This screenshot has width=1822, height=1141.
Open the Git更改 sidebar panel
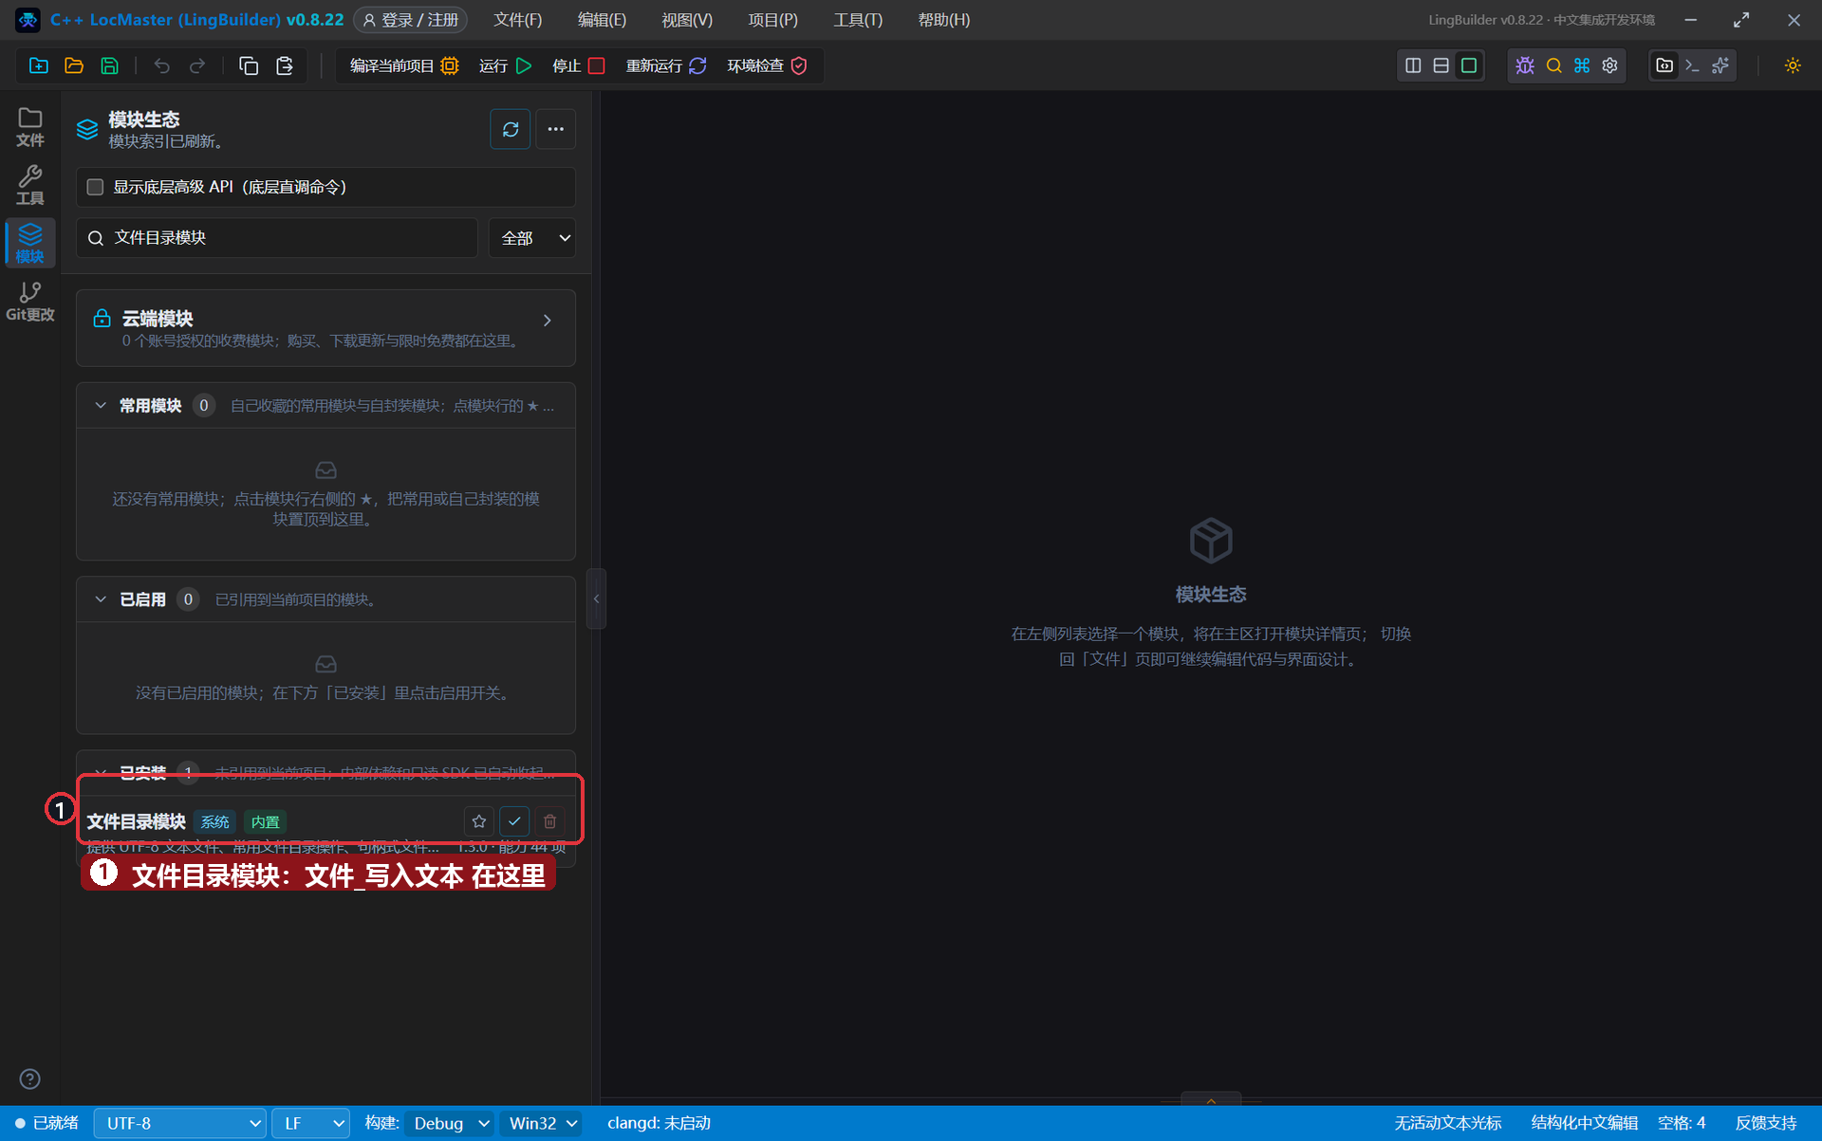tap(30, 302)
